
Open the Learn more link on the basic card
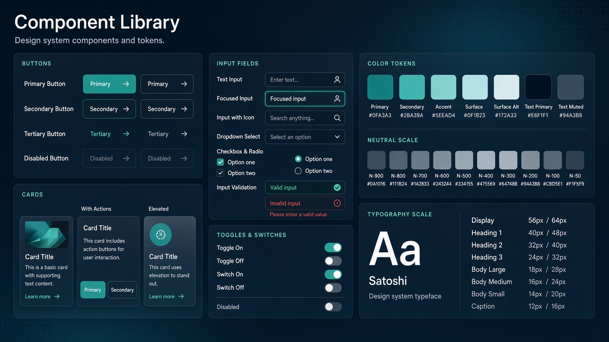coord(42,296)
